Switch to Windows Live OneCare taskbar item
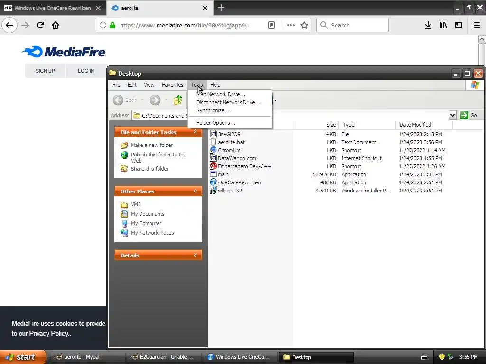486x364 pixels. pos(240,357)
